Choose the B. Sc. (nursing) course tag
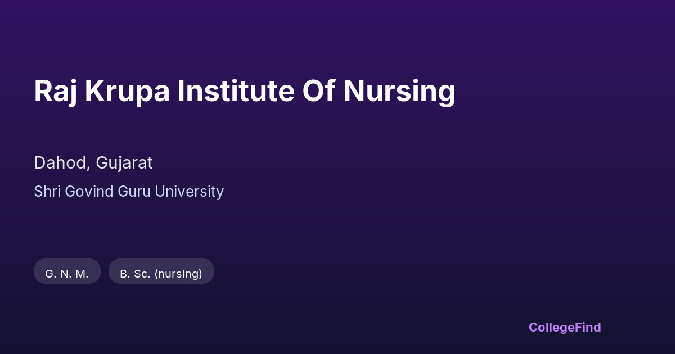Screen dimensions: 675x354 tap(161, 274)
